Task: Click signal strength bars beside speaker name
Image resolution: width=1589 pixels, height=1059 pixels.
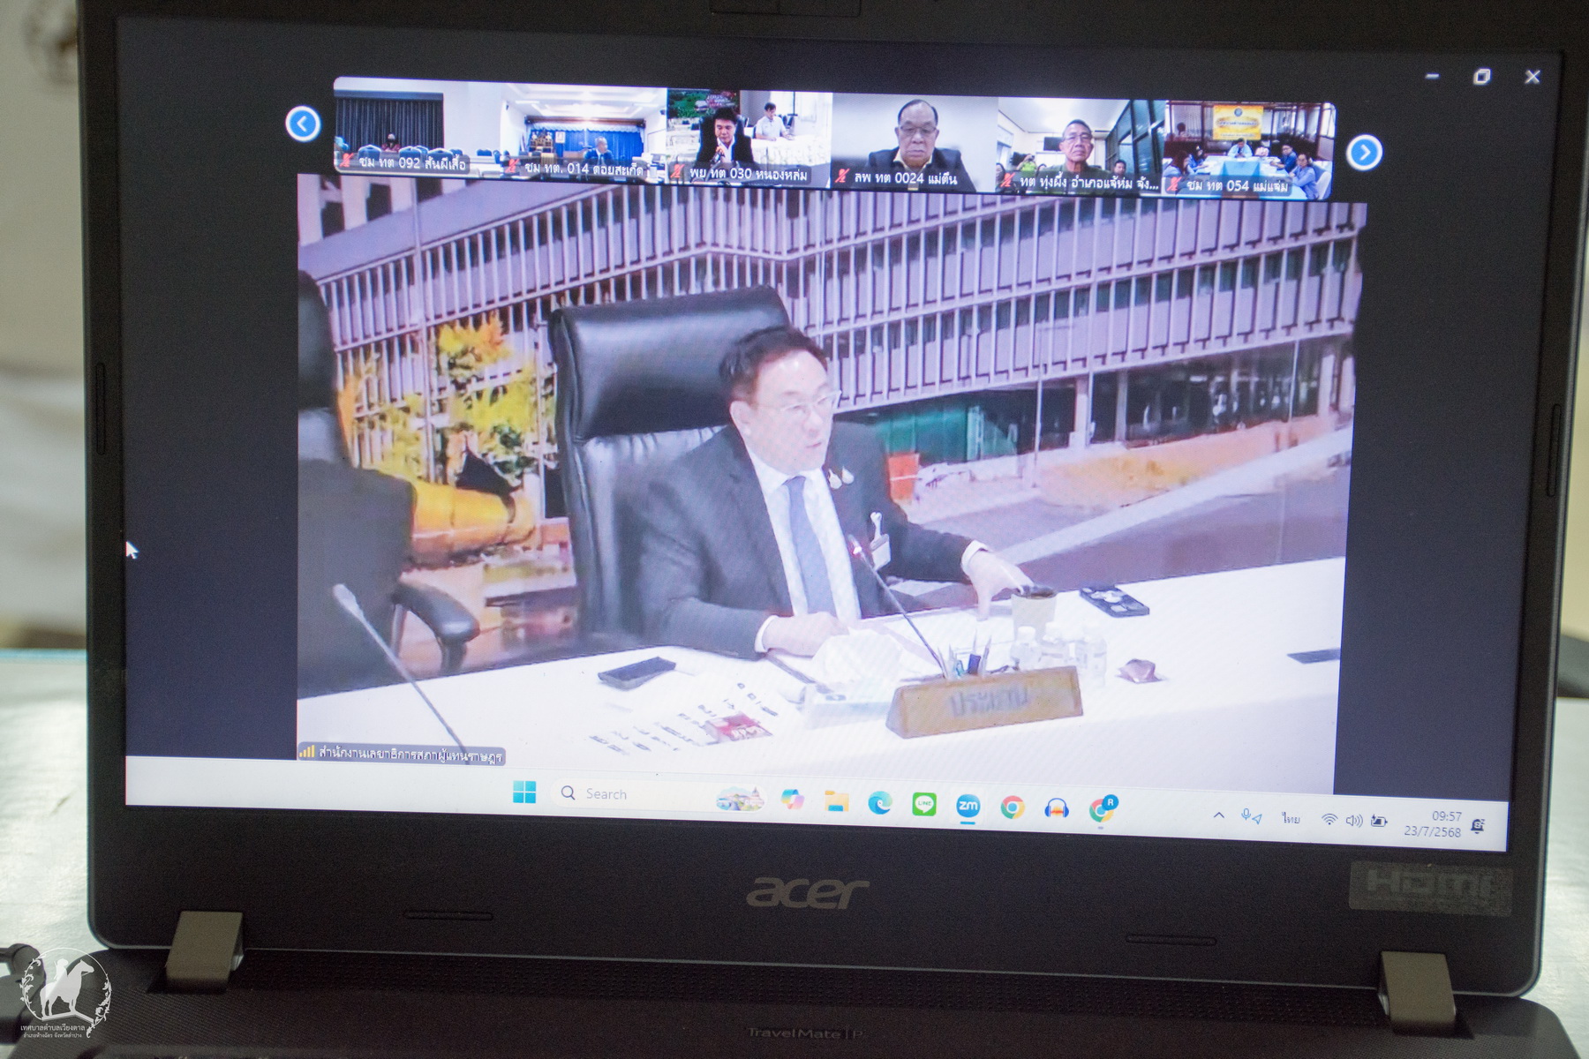Action: [306, 751]
